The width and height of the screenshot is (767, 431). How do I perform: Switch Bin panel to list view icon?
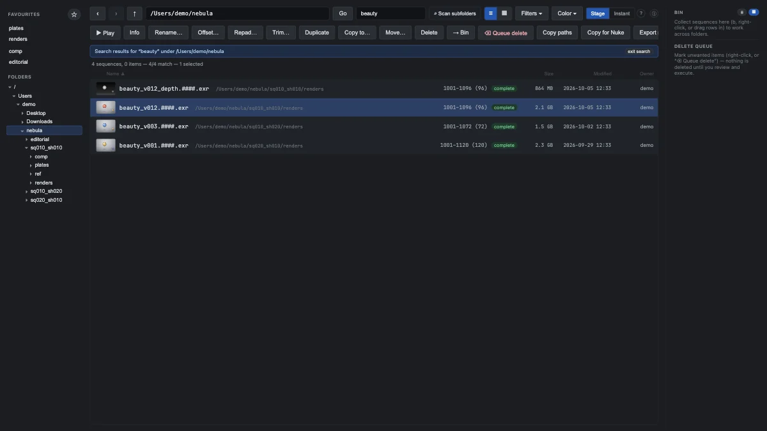tap(741, 12)
